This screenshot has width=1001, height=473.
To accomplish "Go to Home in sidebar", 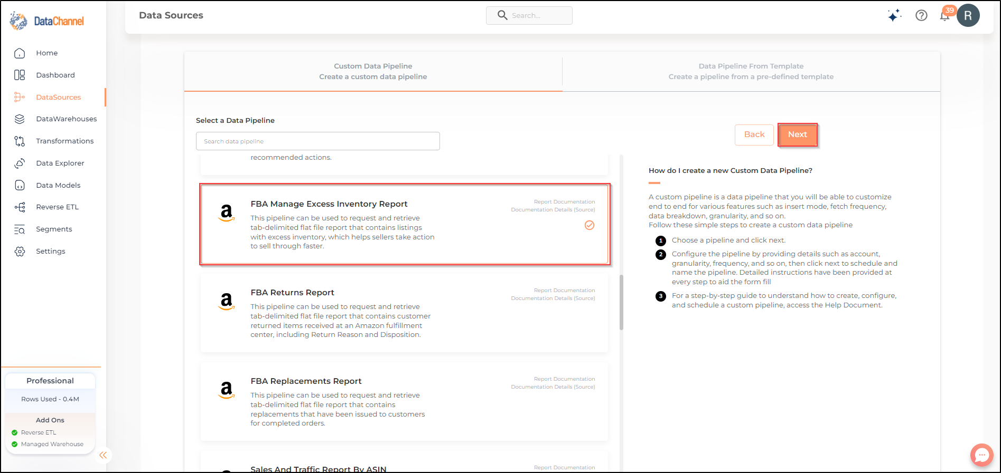I will pyautogui.click(x=47, y=53).
